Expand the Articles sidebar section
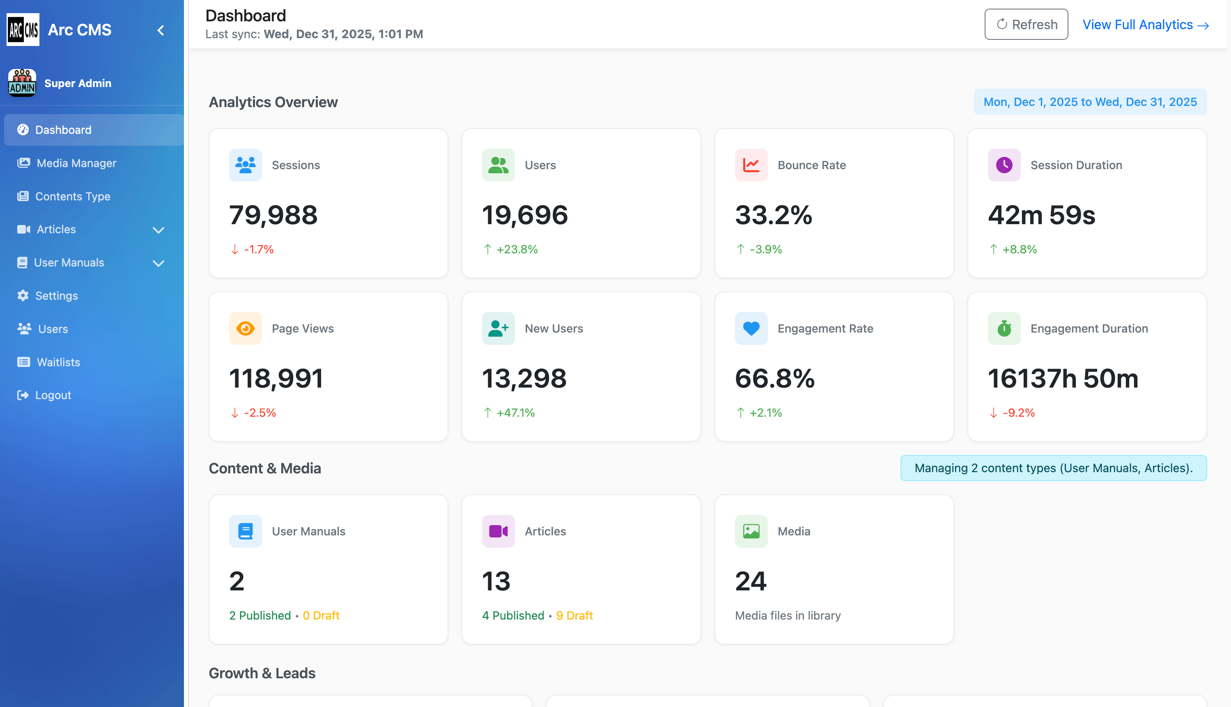 158,230
